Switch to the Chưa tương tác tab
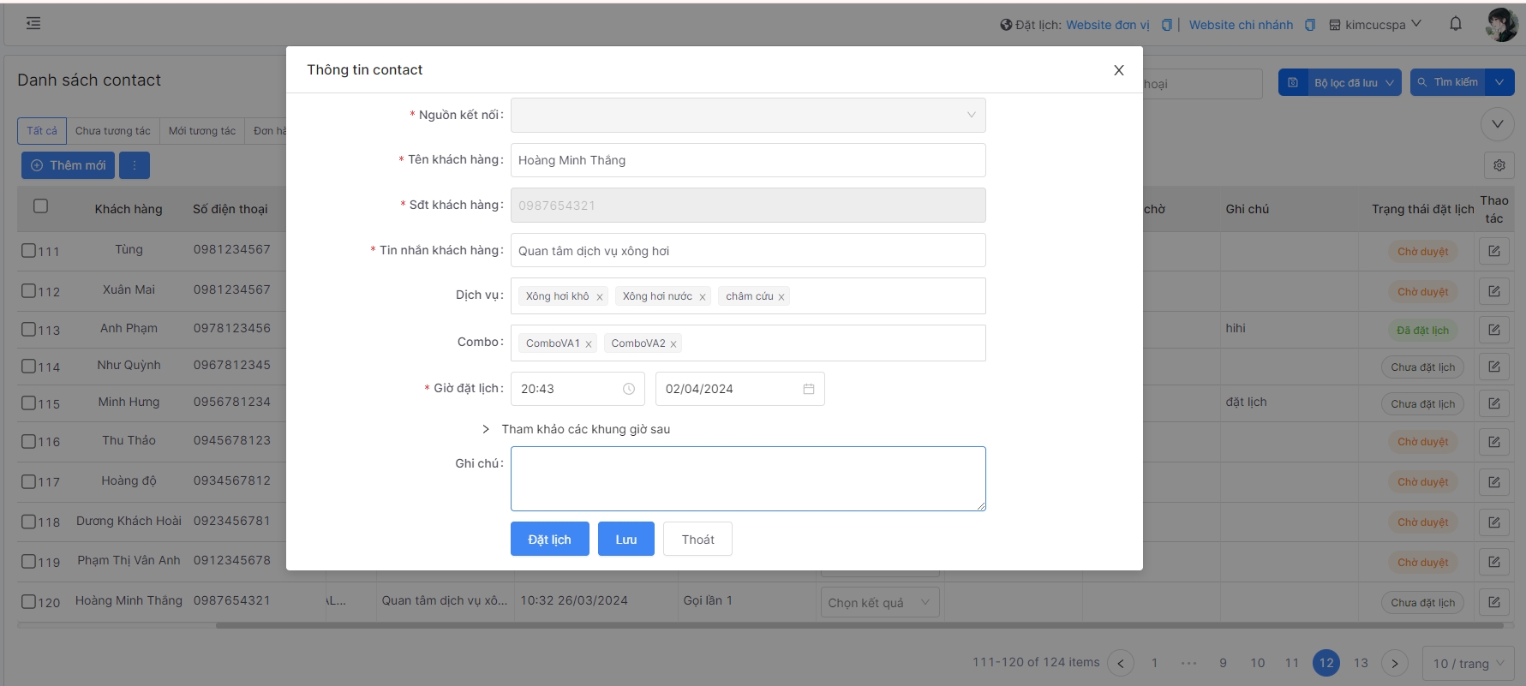The height and width of the screenshot is (686, 1526). pyautogui.click(x=112, y=131)
